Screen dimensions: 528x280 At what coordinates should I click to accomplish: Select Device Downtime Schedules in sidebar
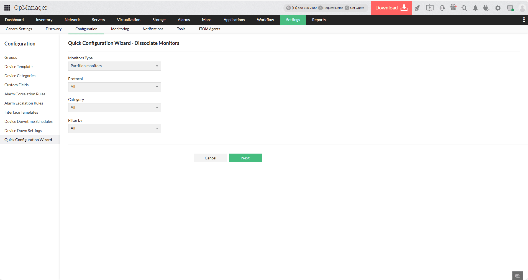(29, 121)
